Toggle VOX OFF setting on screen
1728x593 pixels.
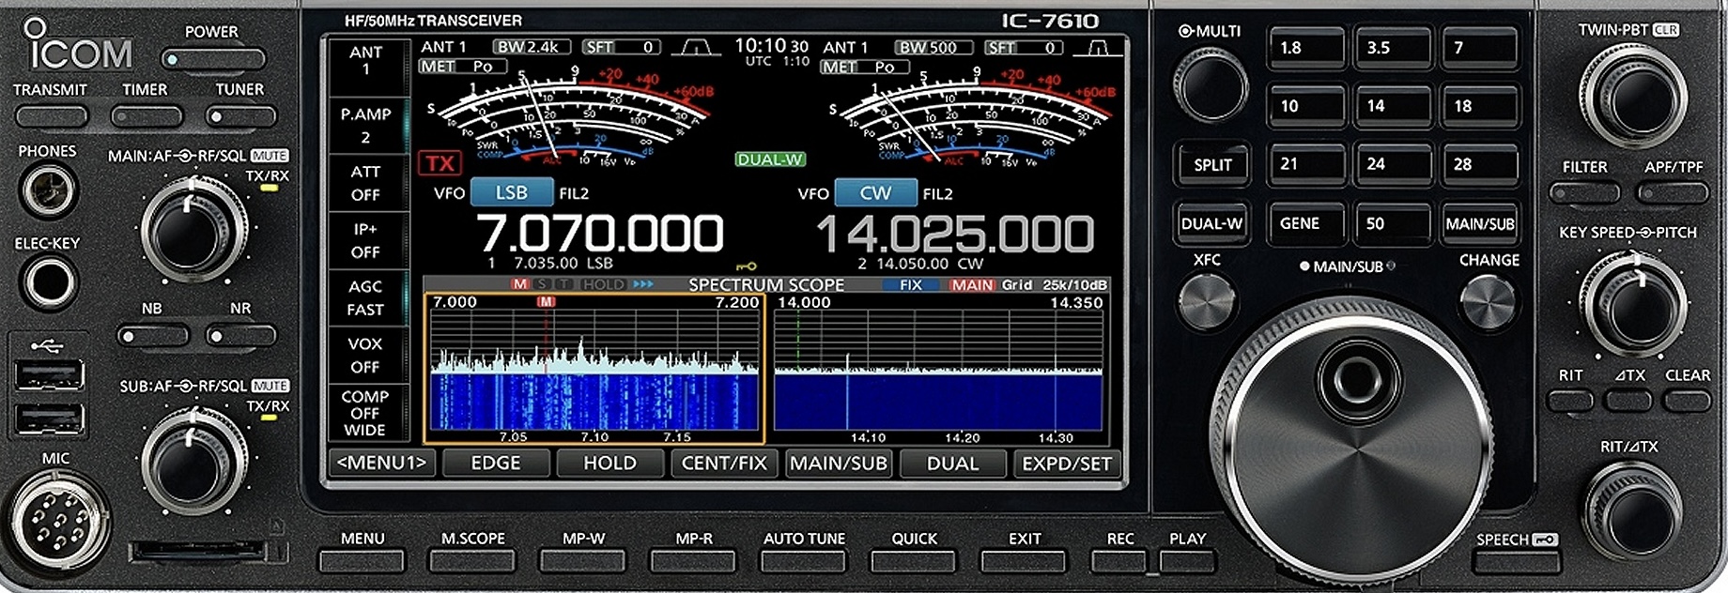coord(365,355)
